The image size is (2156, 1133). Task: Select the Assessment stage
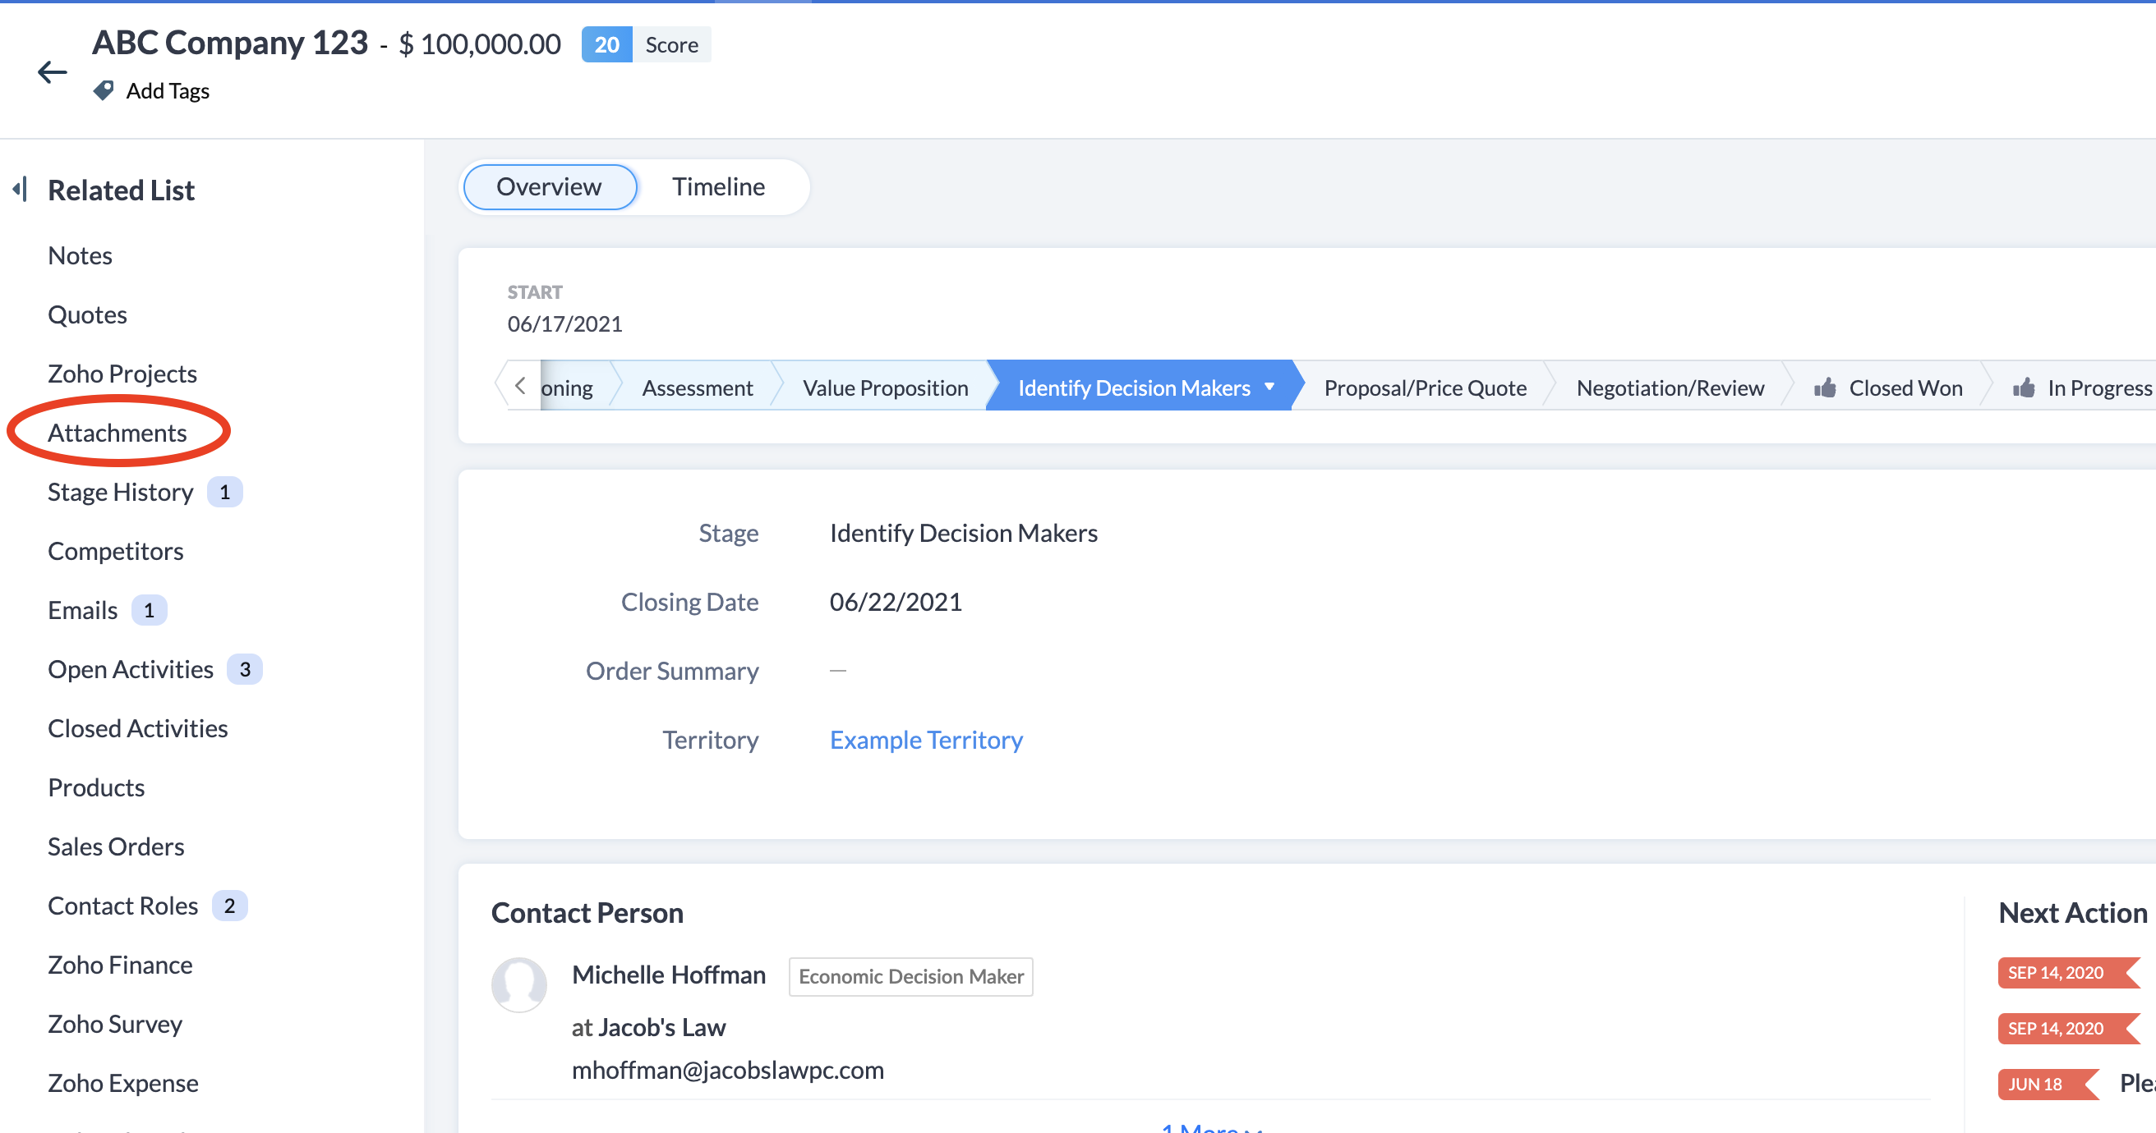pos(698,388)
